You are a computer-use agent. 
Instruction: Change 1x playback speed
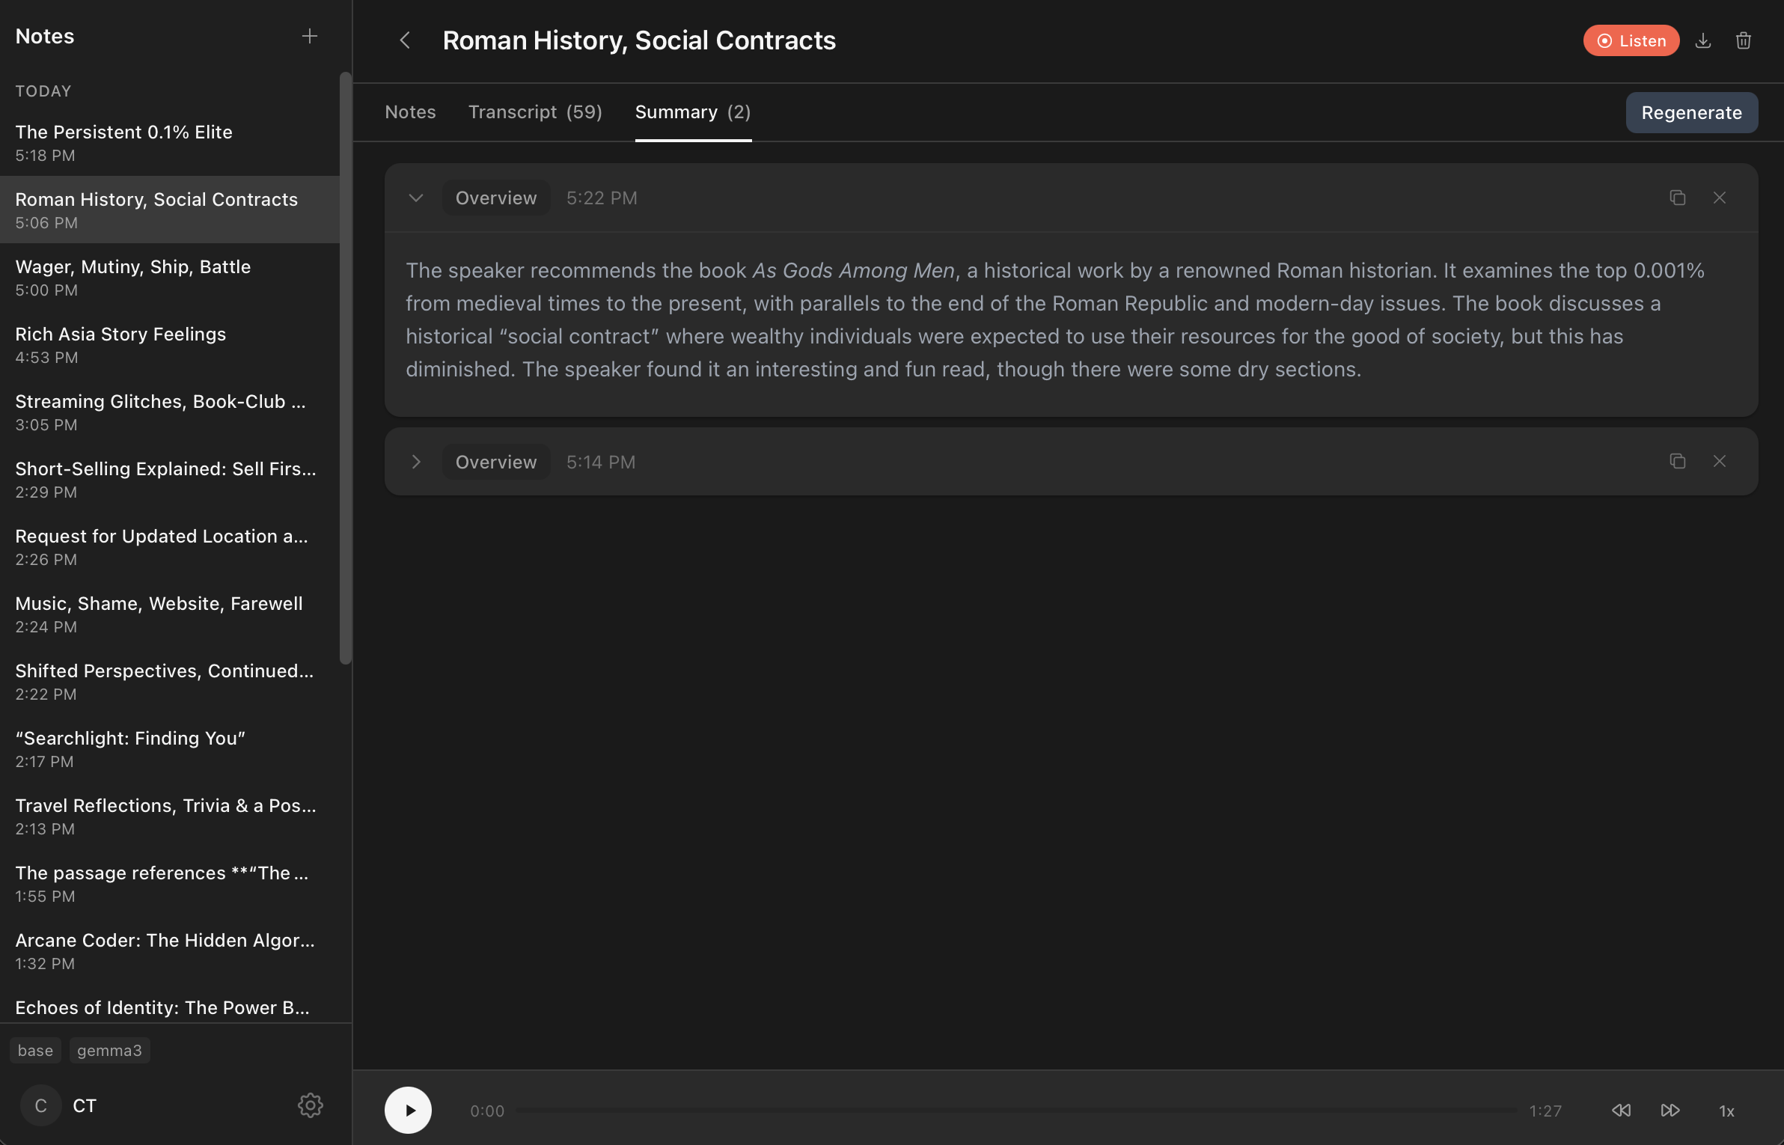coord(1726,1111)
